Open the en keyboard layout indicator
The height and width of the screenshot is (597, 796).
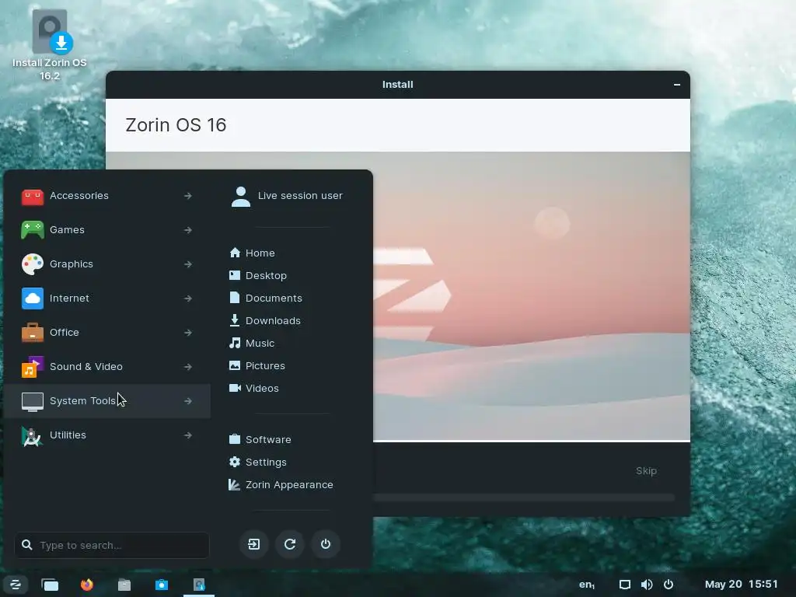[x=587, y=585]
